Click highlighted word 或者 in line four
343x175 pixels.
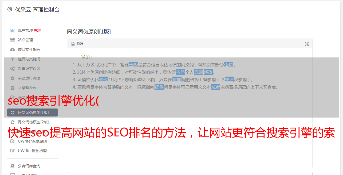click(x=216, y=87)
